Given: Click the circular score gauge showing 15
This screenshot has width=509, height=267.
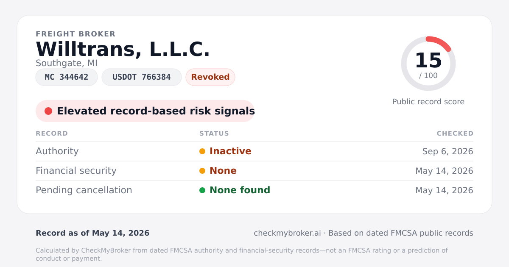Looking at the screenshot, I should (x=428, y=64).
